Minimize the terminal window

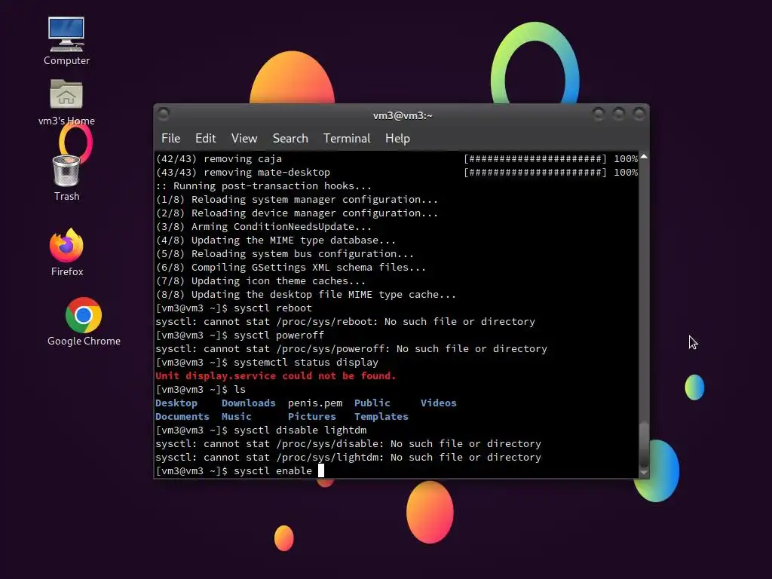599,115
